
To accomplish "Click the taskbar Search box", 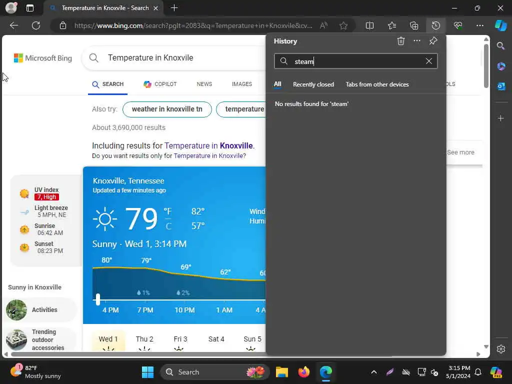I will click(x=215, y=372).
